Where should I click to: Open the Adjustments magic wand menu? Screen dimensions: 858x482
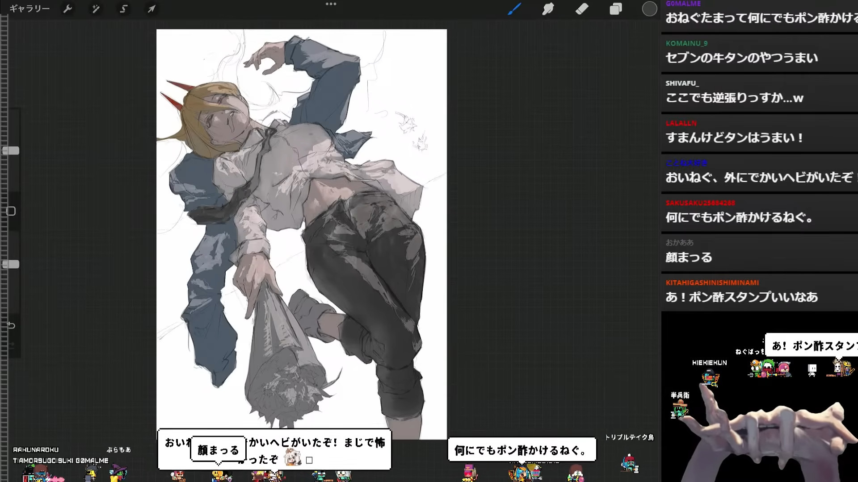pyautogui.click(x=96, y=8)
